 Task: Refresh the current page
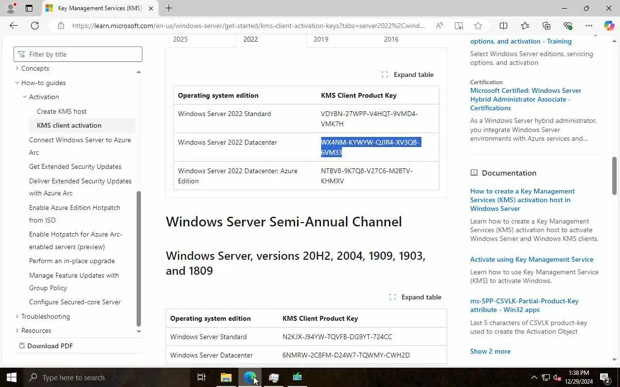coord(35,26)
